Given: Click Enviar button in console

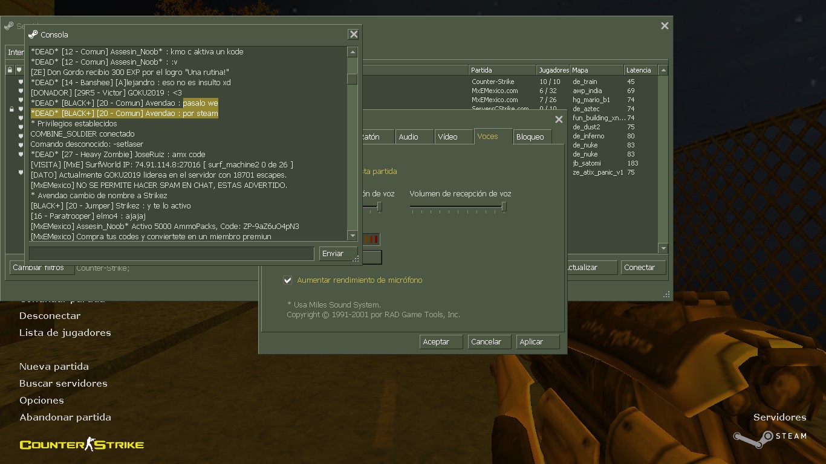Looking at the screenshot, I should [x=338, y=254].
